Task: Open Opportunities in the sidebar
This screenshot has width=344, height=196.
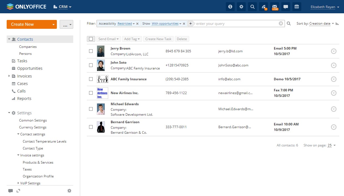Action: pyautogui.click(x=30, y=68)
